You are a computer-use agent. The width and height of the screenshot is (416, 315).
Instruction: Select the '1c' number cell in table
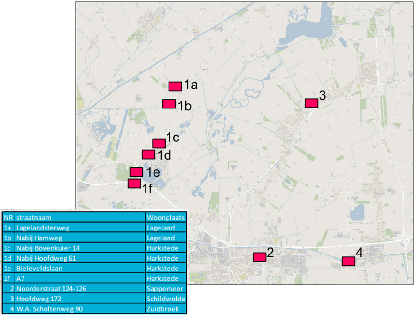click(8, 248)
